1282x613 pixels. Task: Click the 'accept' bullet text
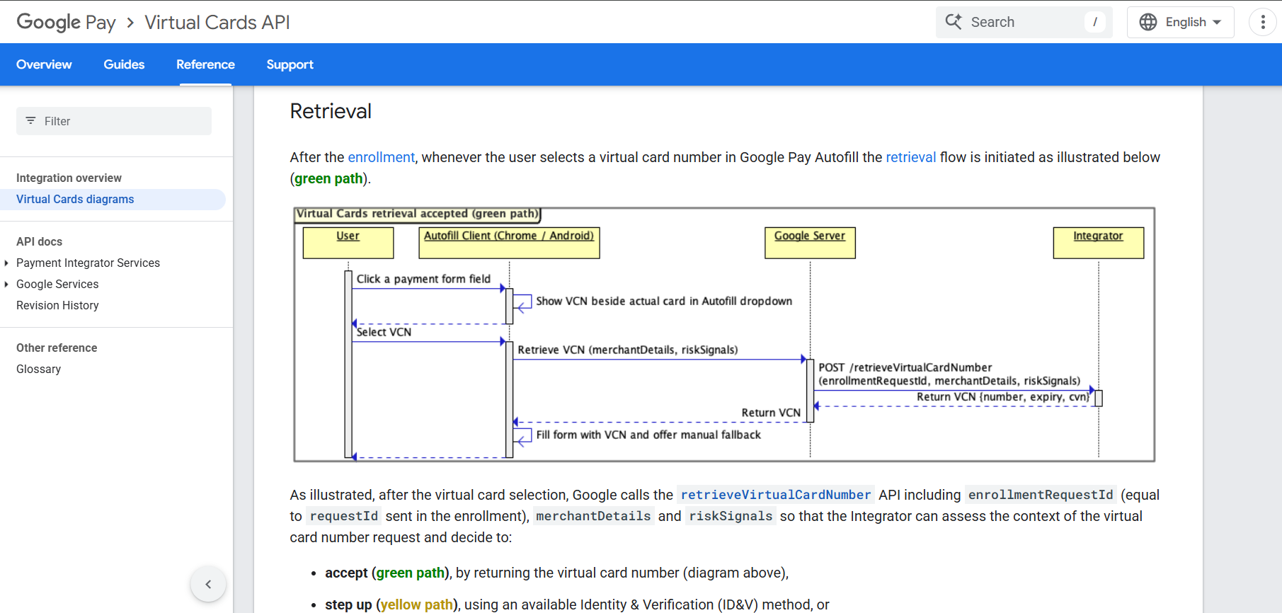(x=346, y=573)
